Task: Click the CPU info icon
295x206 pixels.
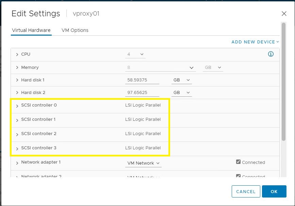Action: click(x=271, y=54)
